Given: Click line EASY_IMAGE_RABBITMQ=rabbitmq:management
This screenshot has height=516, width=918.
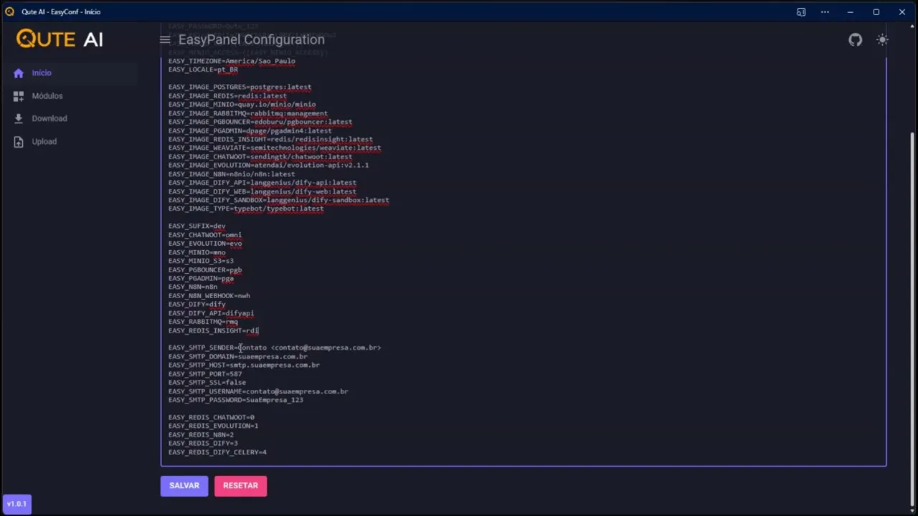Looking at the screenshot, I should coord(248,113).
